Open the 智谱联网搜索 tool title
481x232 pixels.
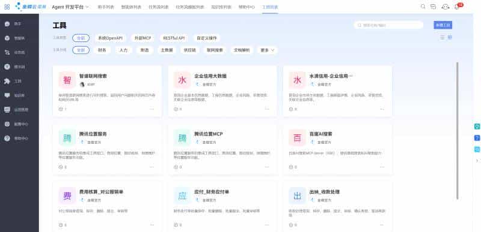point(93,76)
